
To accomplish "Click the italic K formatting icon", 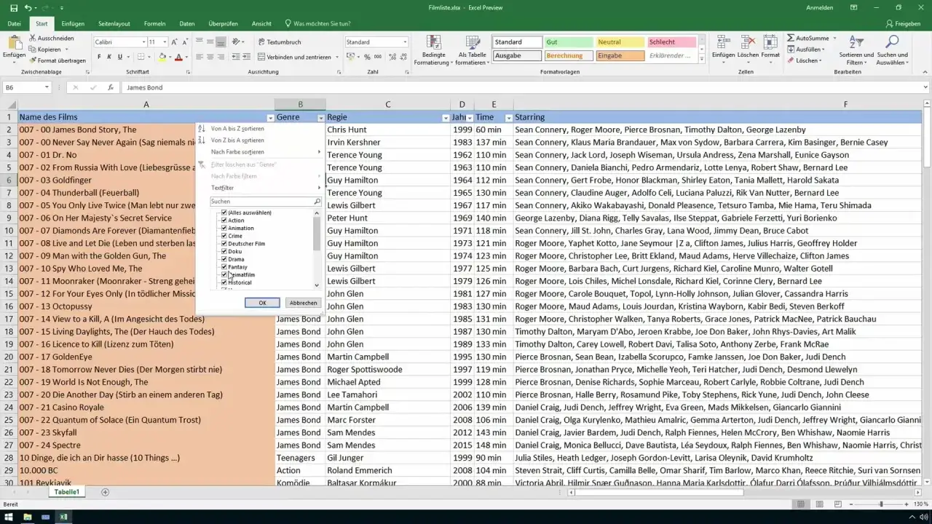I will [x=109, y=57].
